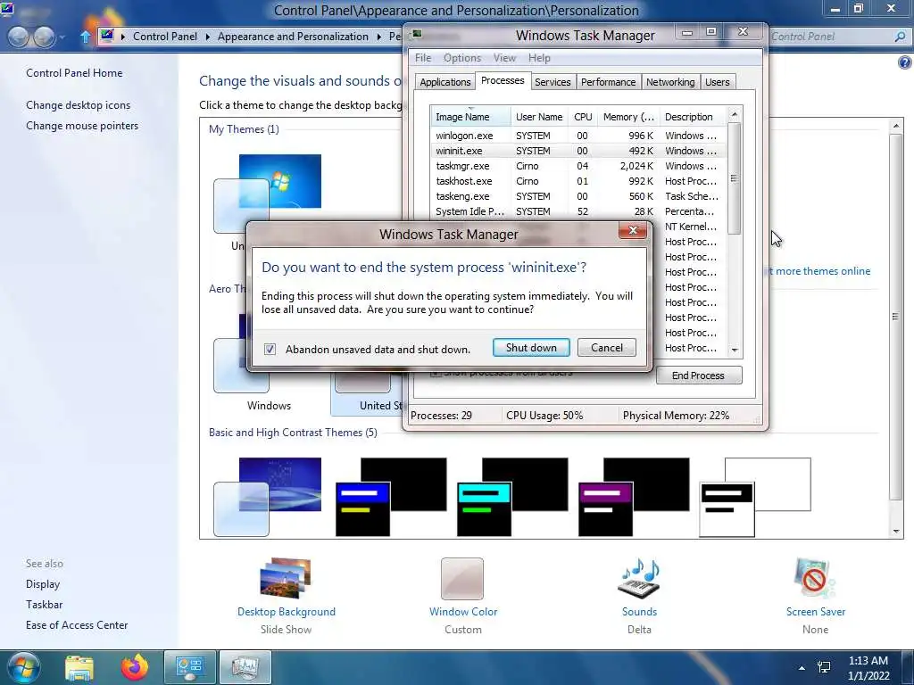Open Desktop Background settings icon
914x685 pixels.
pyautogui.click(x=286, y=578)
